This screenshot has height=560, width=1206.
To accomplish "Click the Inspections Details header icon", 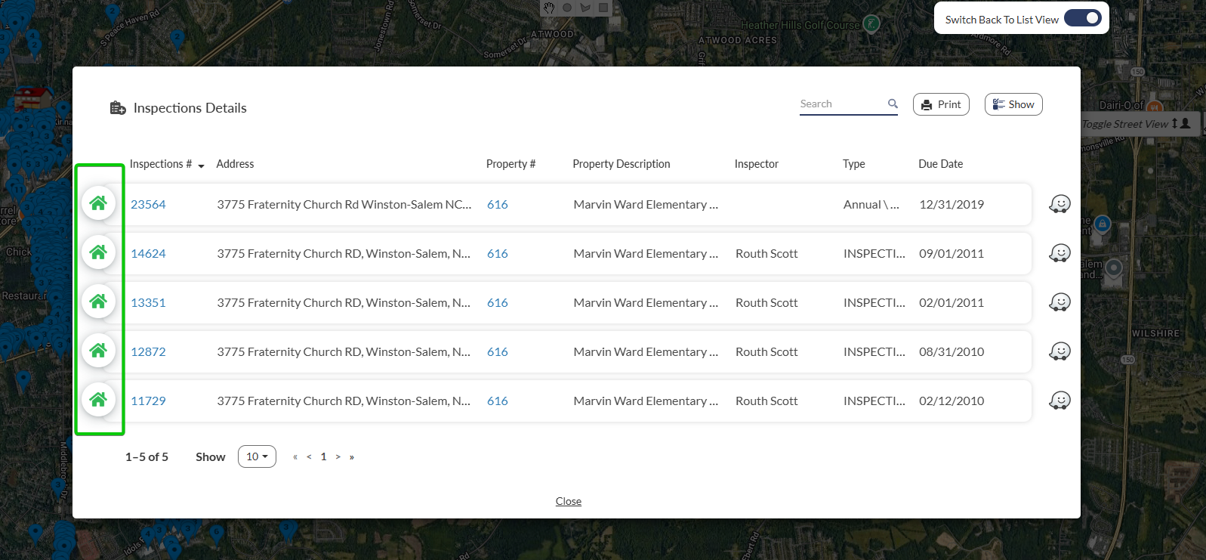I will [x=118, y=108].
